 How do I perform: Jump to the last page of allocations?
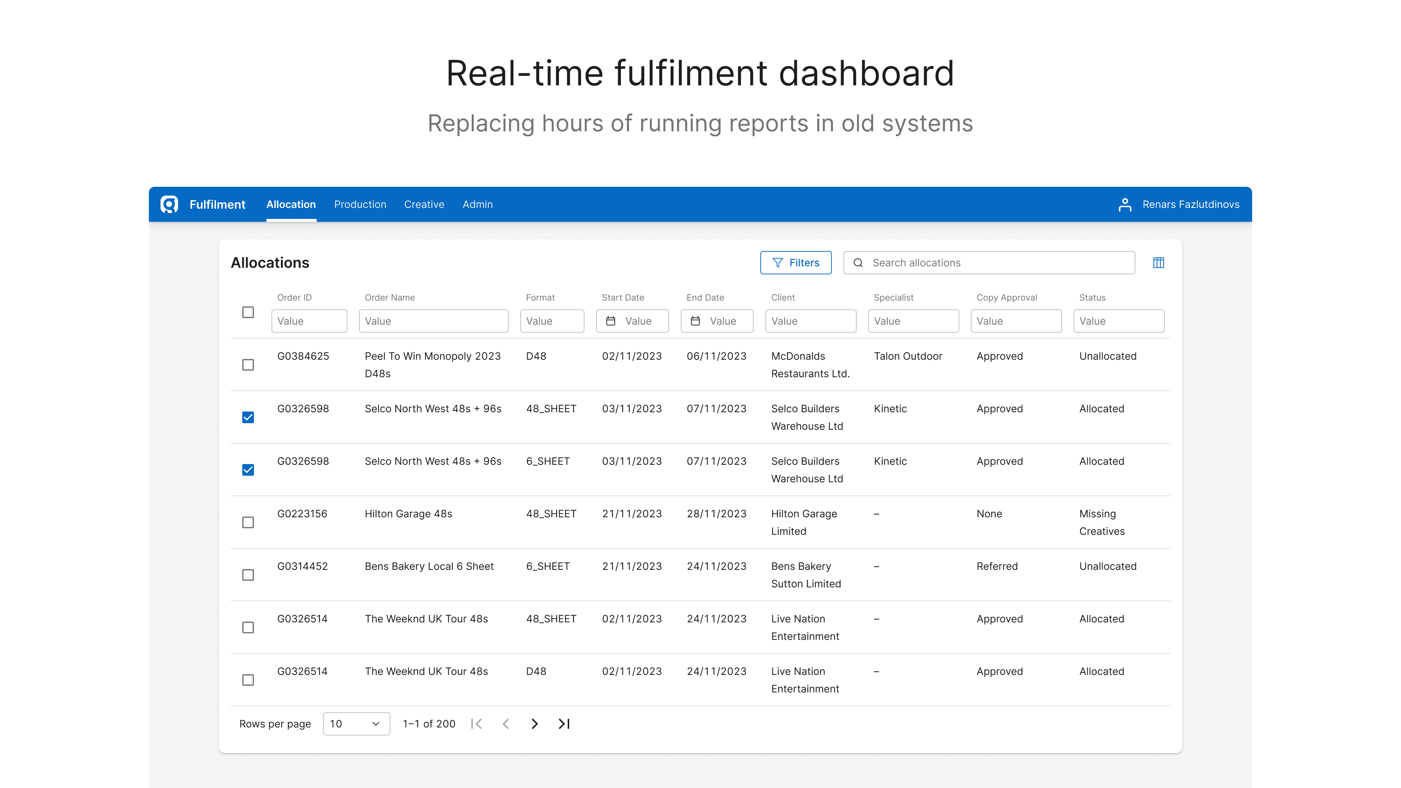(563, 724)
